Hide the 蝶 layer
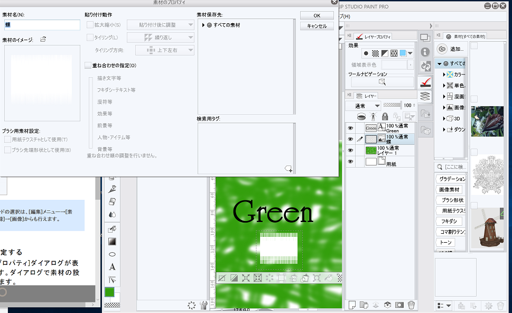This screenshot has height=313, width=512. pyautogui.click(x=350, y=139)
